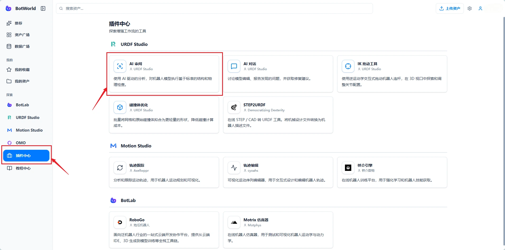Viewport: 505px width, 250px height.
Task: Click the '插件中心' page heading
Action: [x=120, y=24]
